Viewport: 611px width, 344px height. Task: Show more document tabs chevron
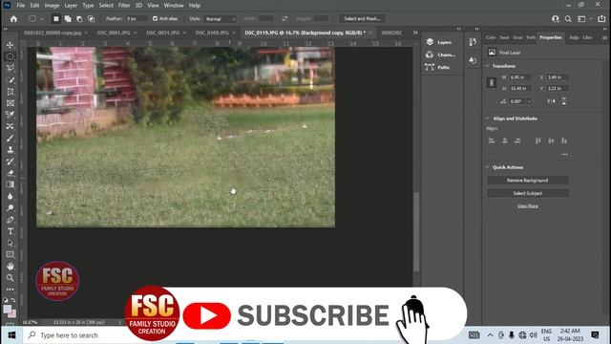tap(415, 32)
